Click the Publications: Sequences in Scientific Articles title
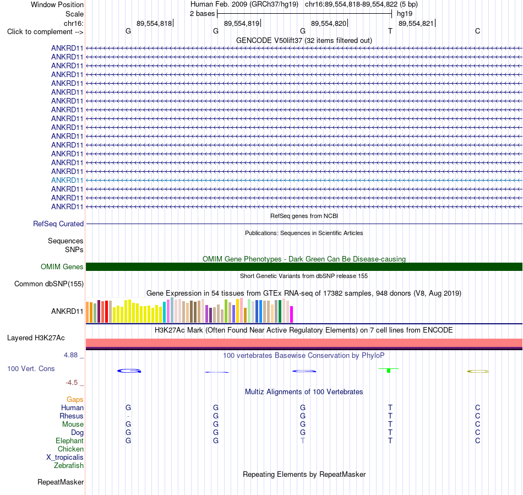 (x=304, y=233)
